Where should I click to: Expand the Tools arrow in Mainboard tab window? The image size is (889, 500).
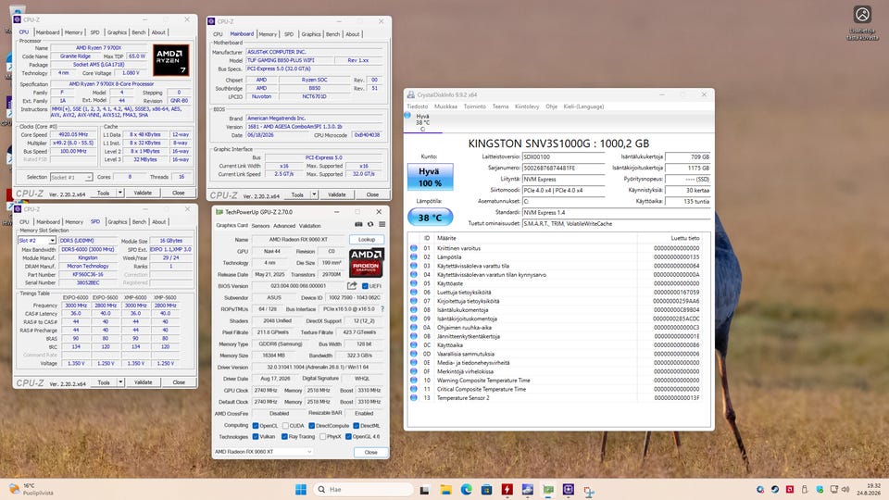point(314,194)
